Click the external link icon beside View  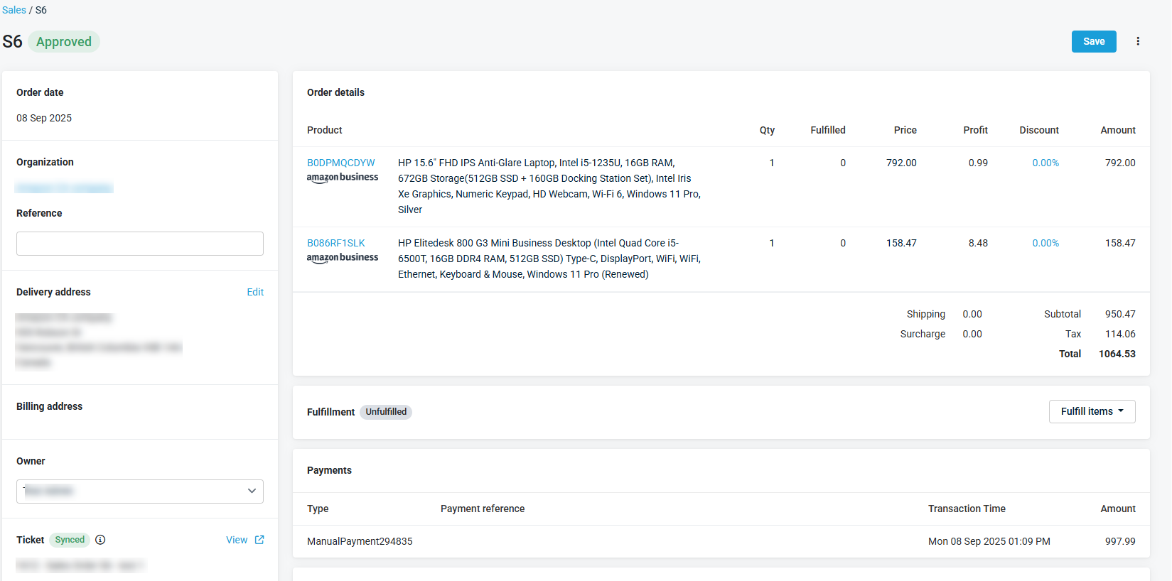259,540
